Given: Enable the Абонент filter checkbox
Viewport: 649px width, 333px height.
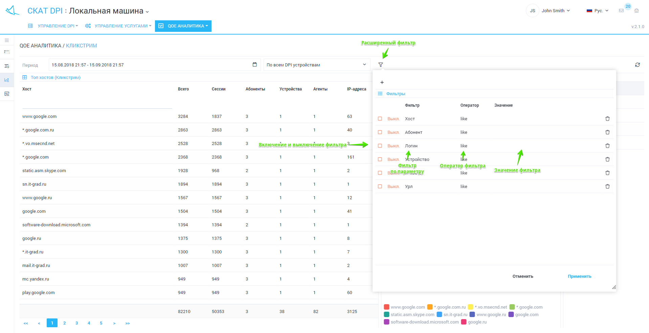Looking at the screenshot, I should click(380, 132).
